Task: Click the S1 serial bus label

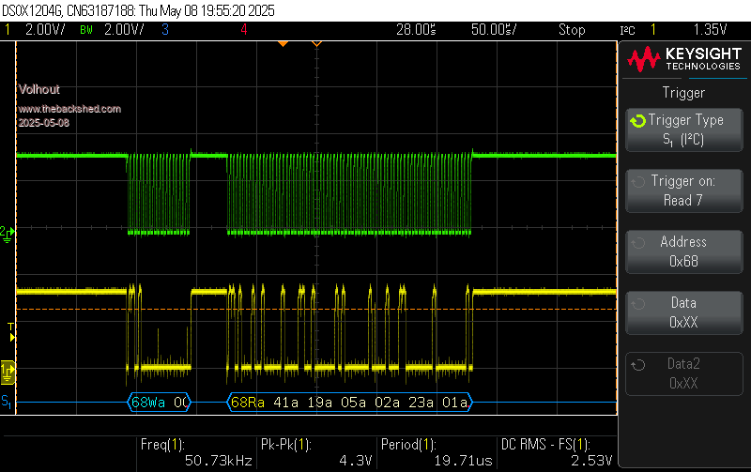Action: (x=8, y=403)
